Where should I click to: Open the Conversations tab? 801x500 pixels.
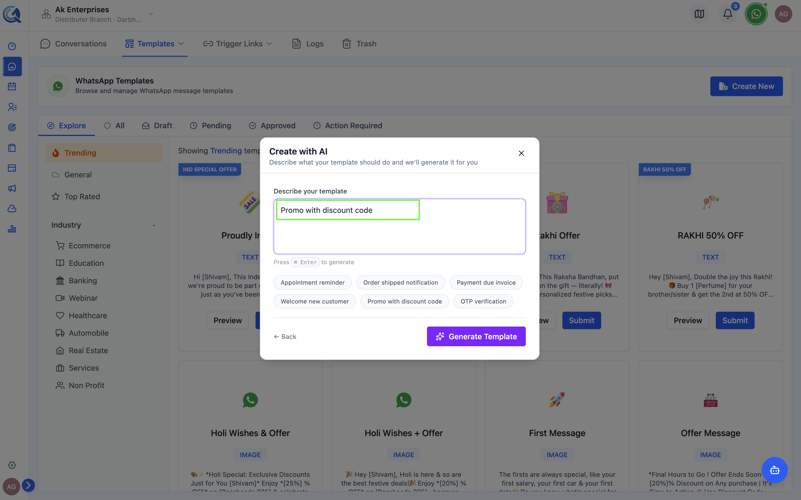point(73,44)
